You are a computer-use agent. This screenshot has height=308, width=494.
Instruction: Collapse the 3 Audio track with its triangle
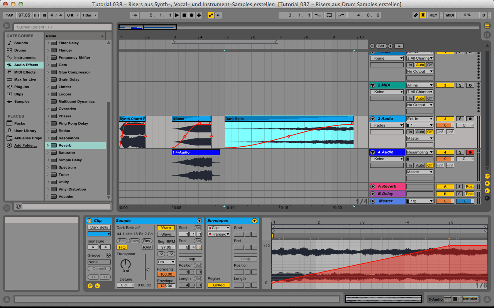[372, 119]
